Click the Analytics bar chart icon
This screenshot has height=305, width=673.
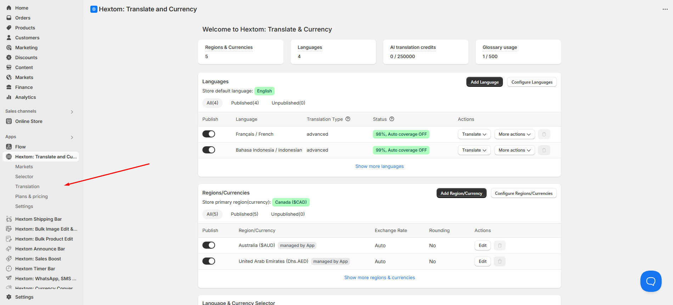pos(9,97)
